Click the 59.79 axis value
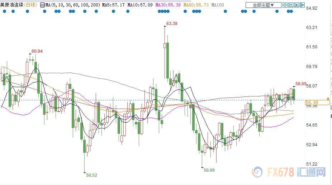Image resolution: width=332 pixels, height=185 pixels. pos(312,66)
